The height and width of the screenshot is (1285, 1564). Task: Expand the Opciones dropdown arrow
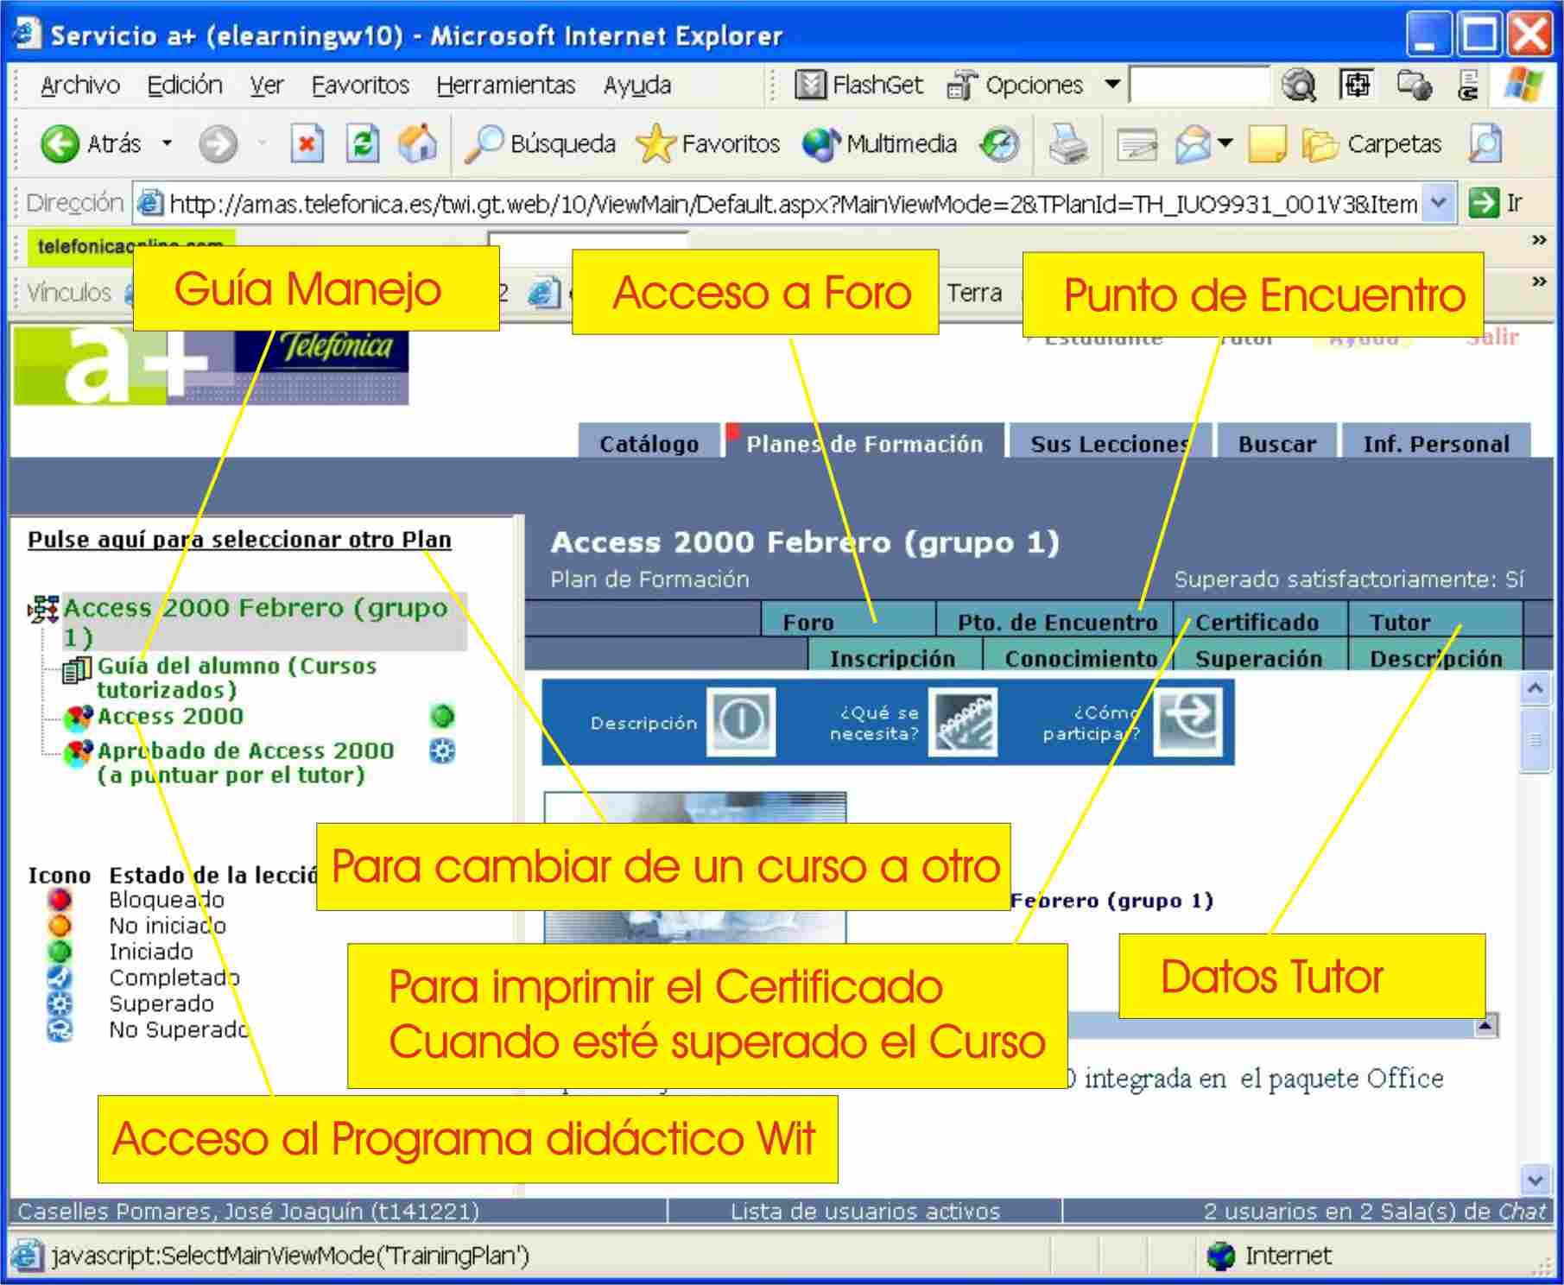[1112, 85]
